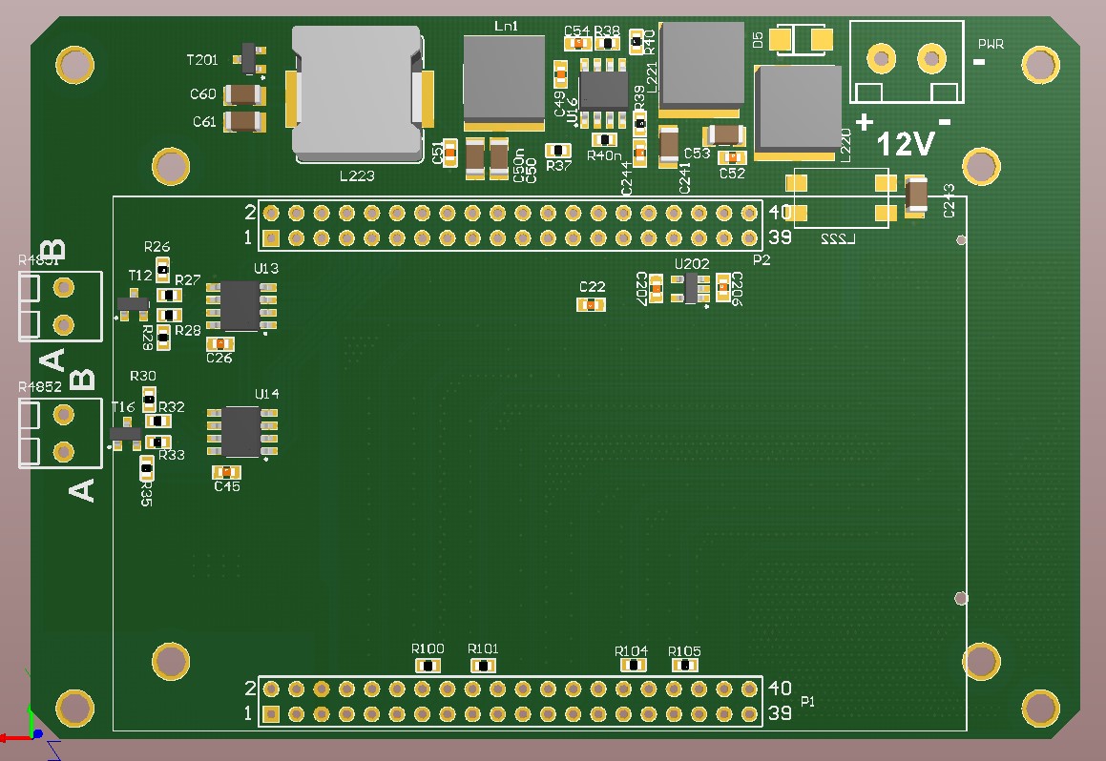Select the U13 IC package
Viewport: 1106px width, 761px height.
241,307
